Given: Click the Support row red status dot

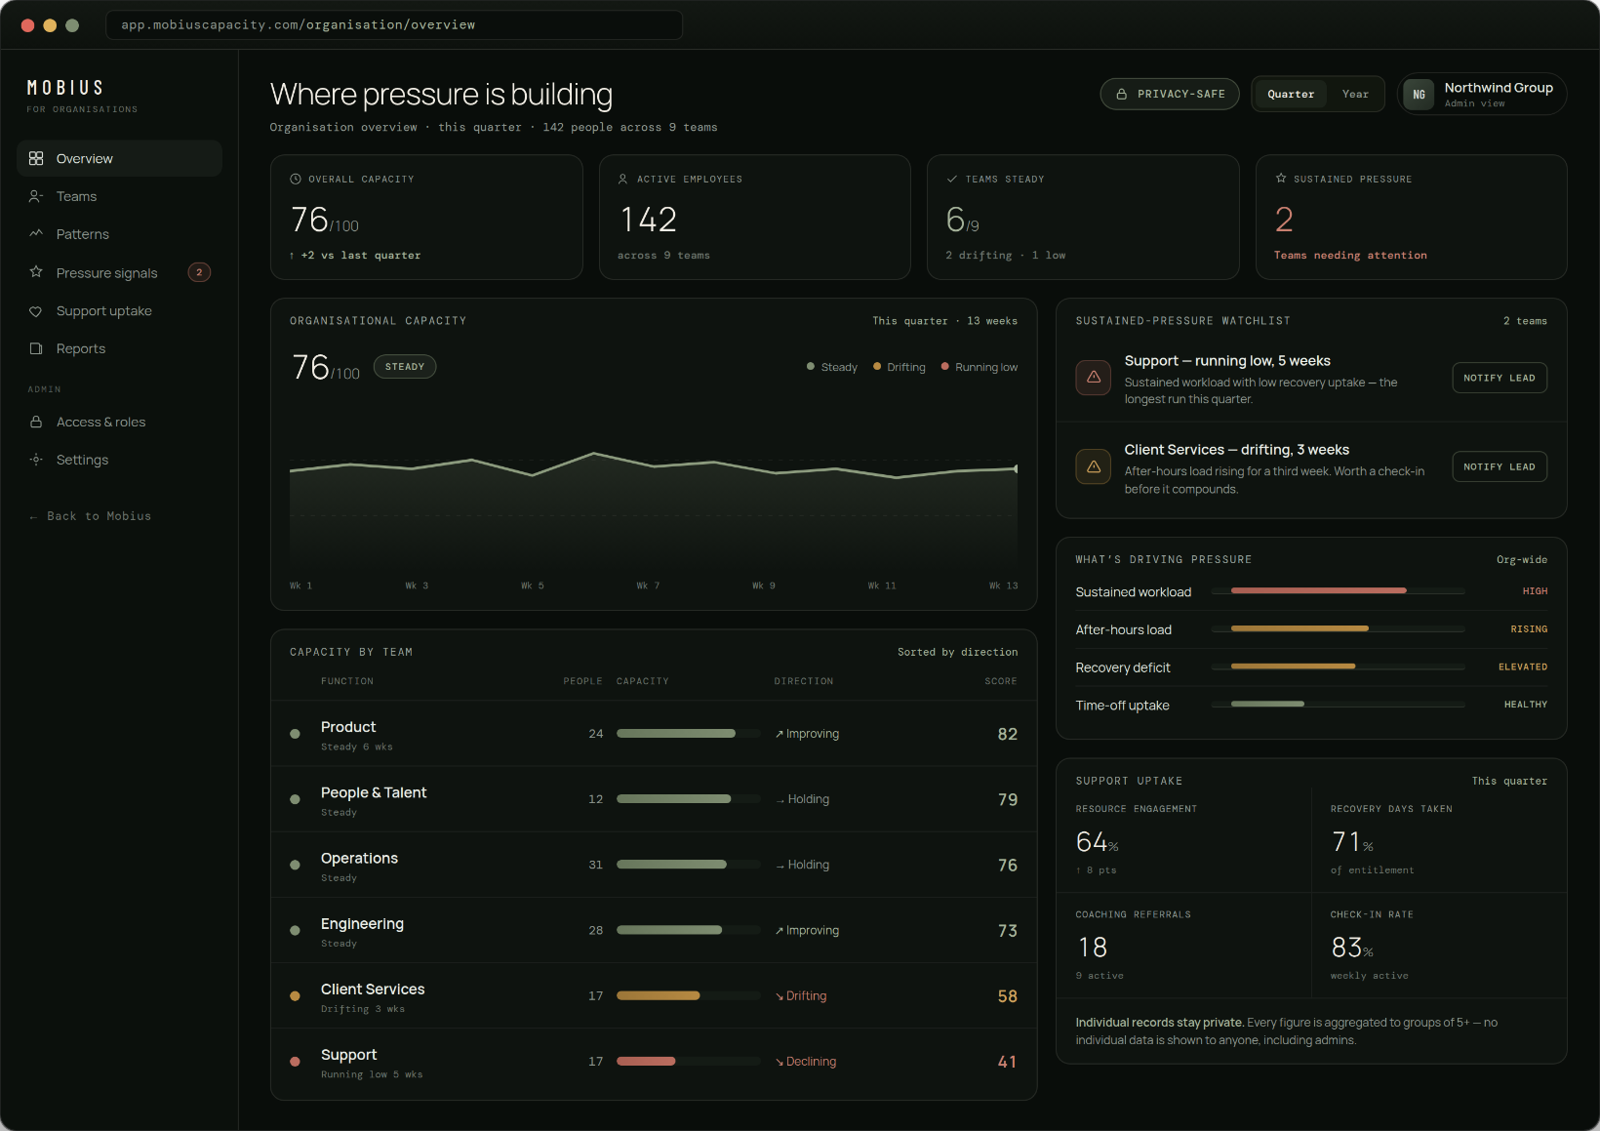Looking at the screenshot, I should point(295,1062).
